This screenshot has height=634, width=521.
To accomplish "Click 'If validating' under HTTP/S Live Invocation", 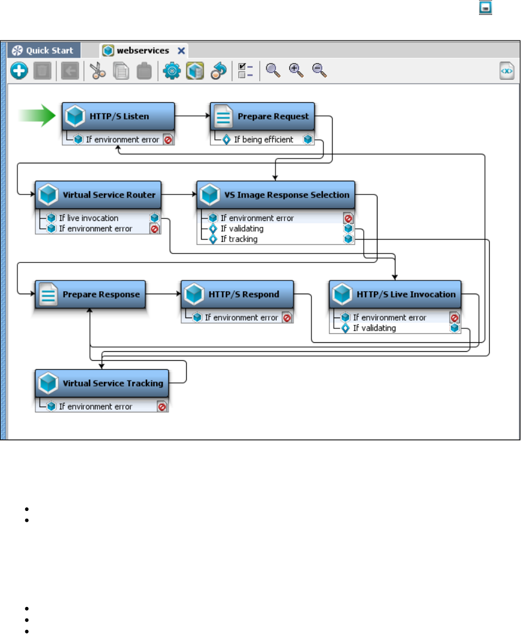I will [375, 328].
